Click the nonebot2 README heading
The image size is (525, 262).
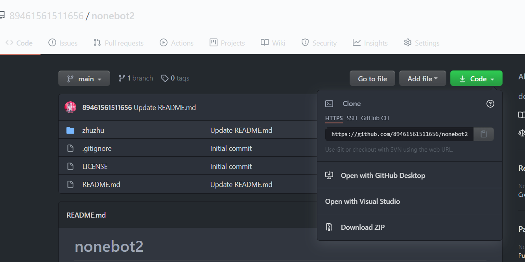point(109,247)
